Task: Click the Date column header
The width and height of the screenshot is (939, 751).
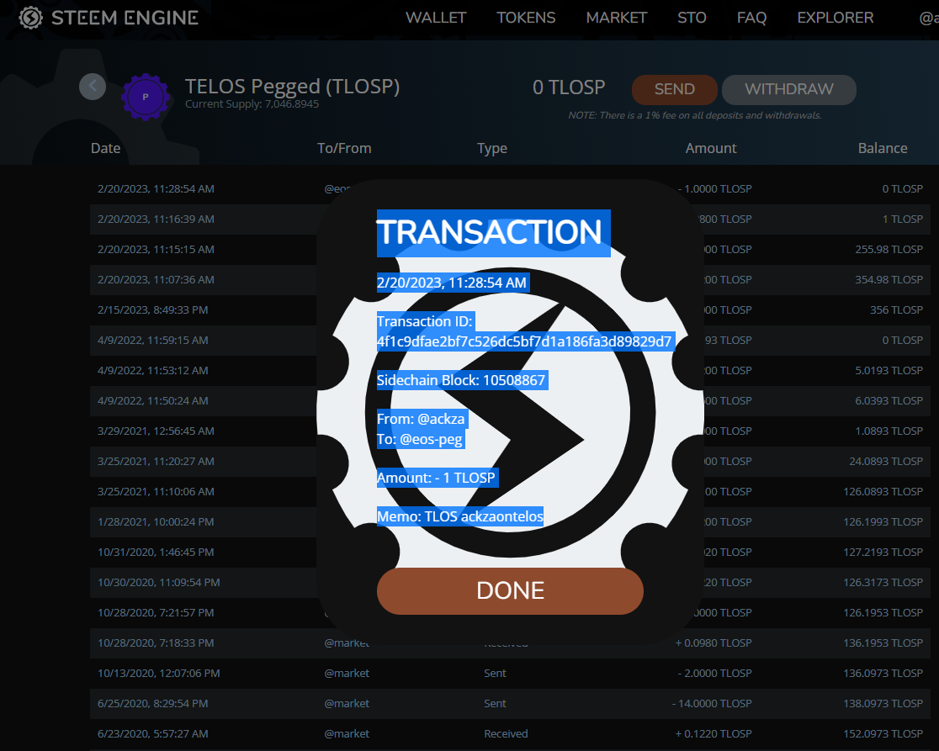Action: [x=105, y=148]
